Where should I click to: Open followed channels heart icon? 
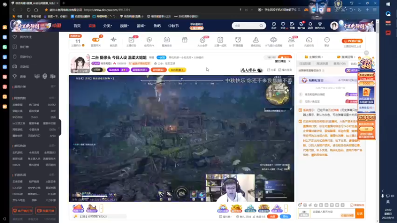[283, 25]
